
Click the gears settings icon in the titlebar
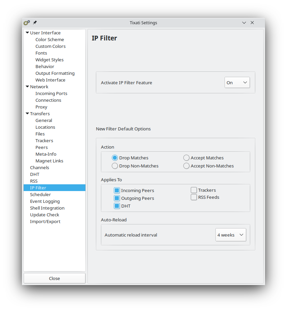[x=26, y=23]
